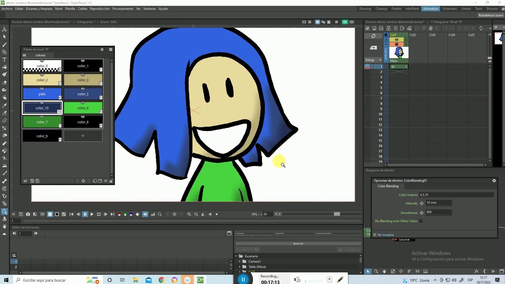Click the lock palette icon at palette bottom
The height and width of the screenshot is (284, 505).
coord(111,181)
